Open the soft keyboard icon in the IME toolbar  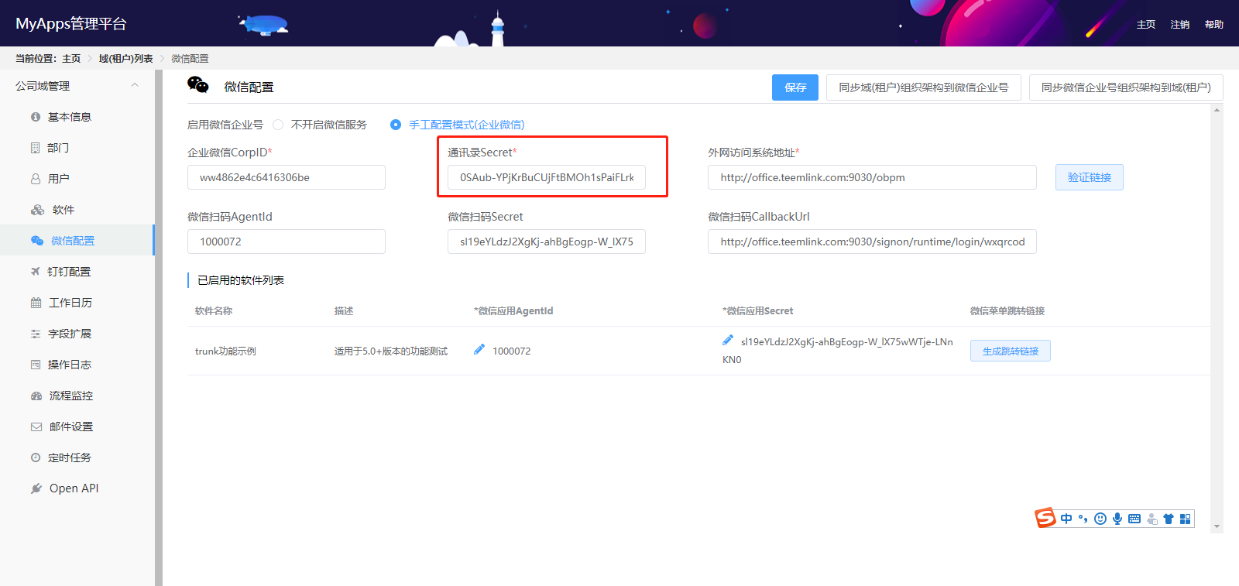coord(1134,519)
